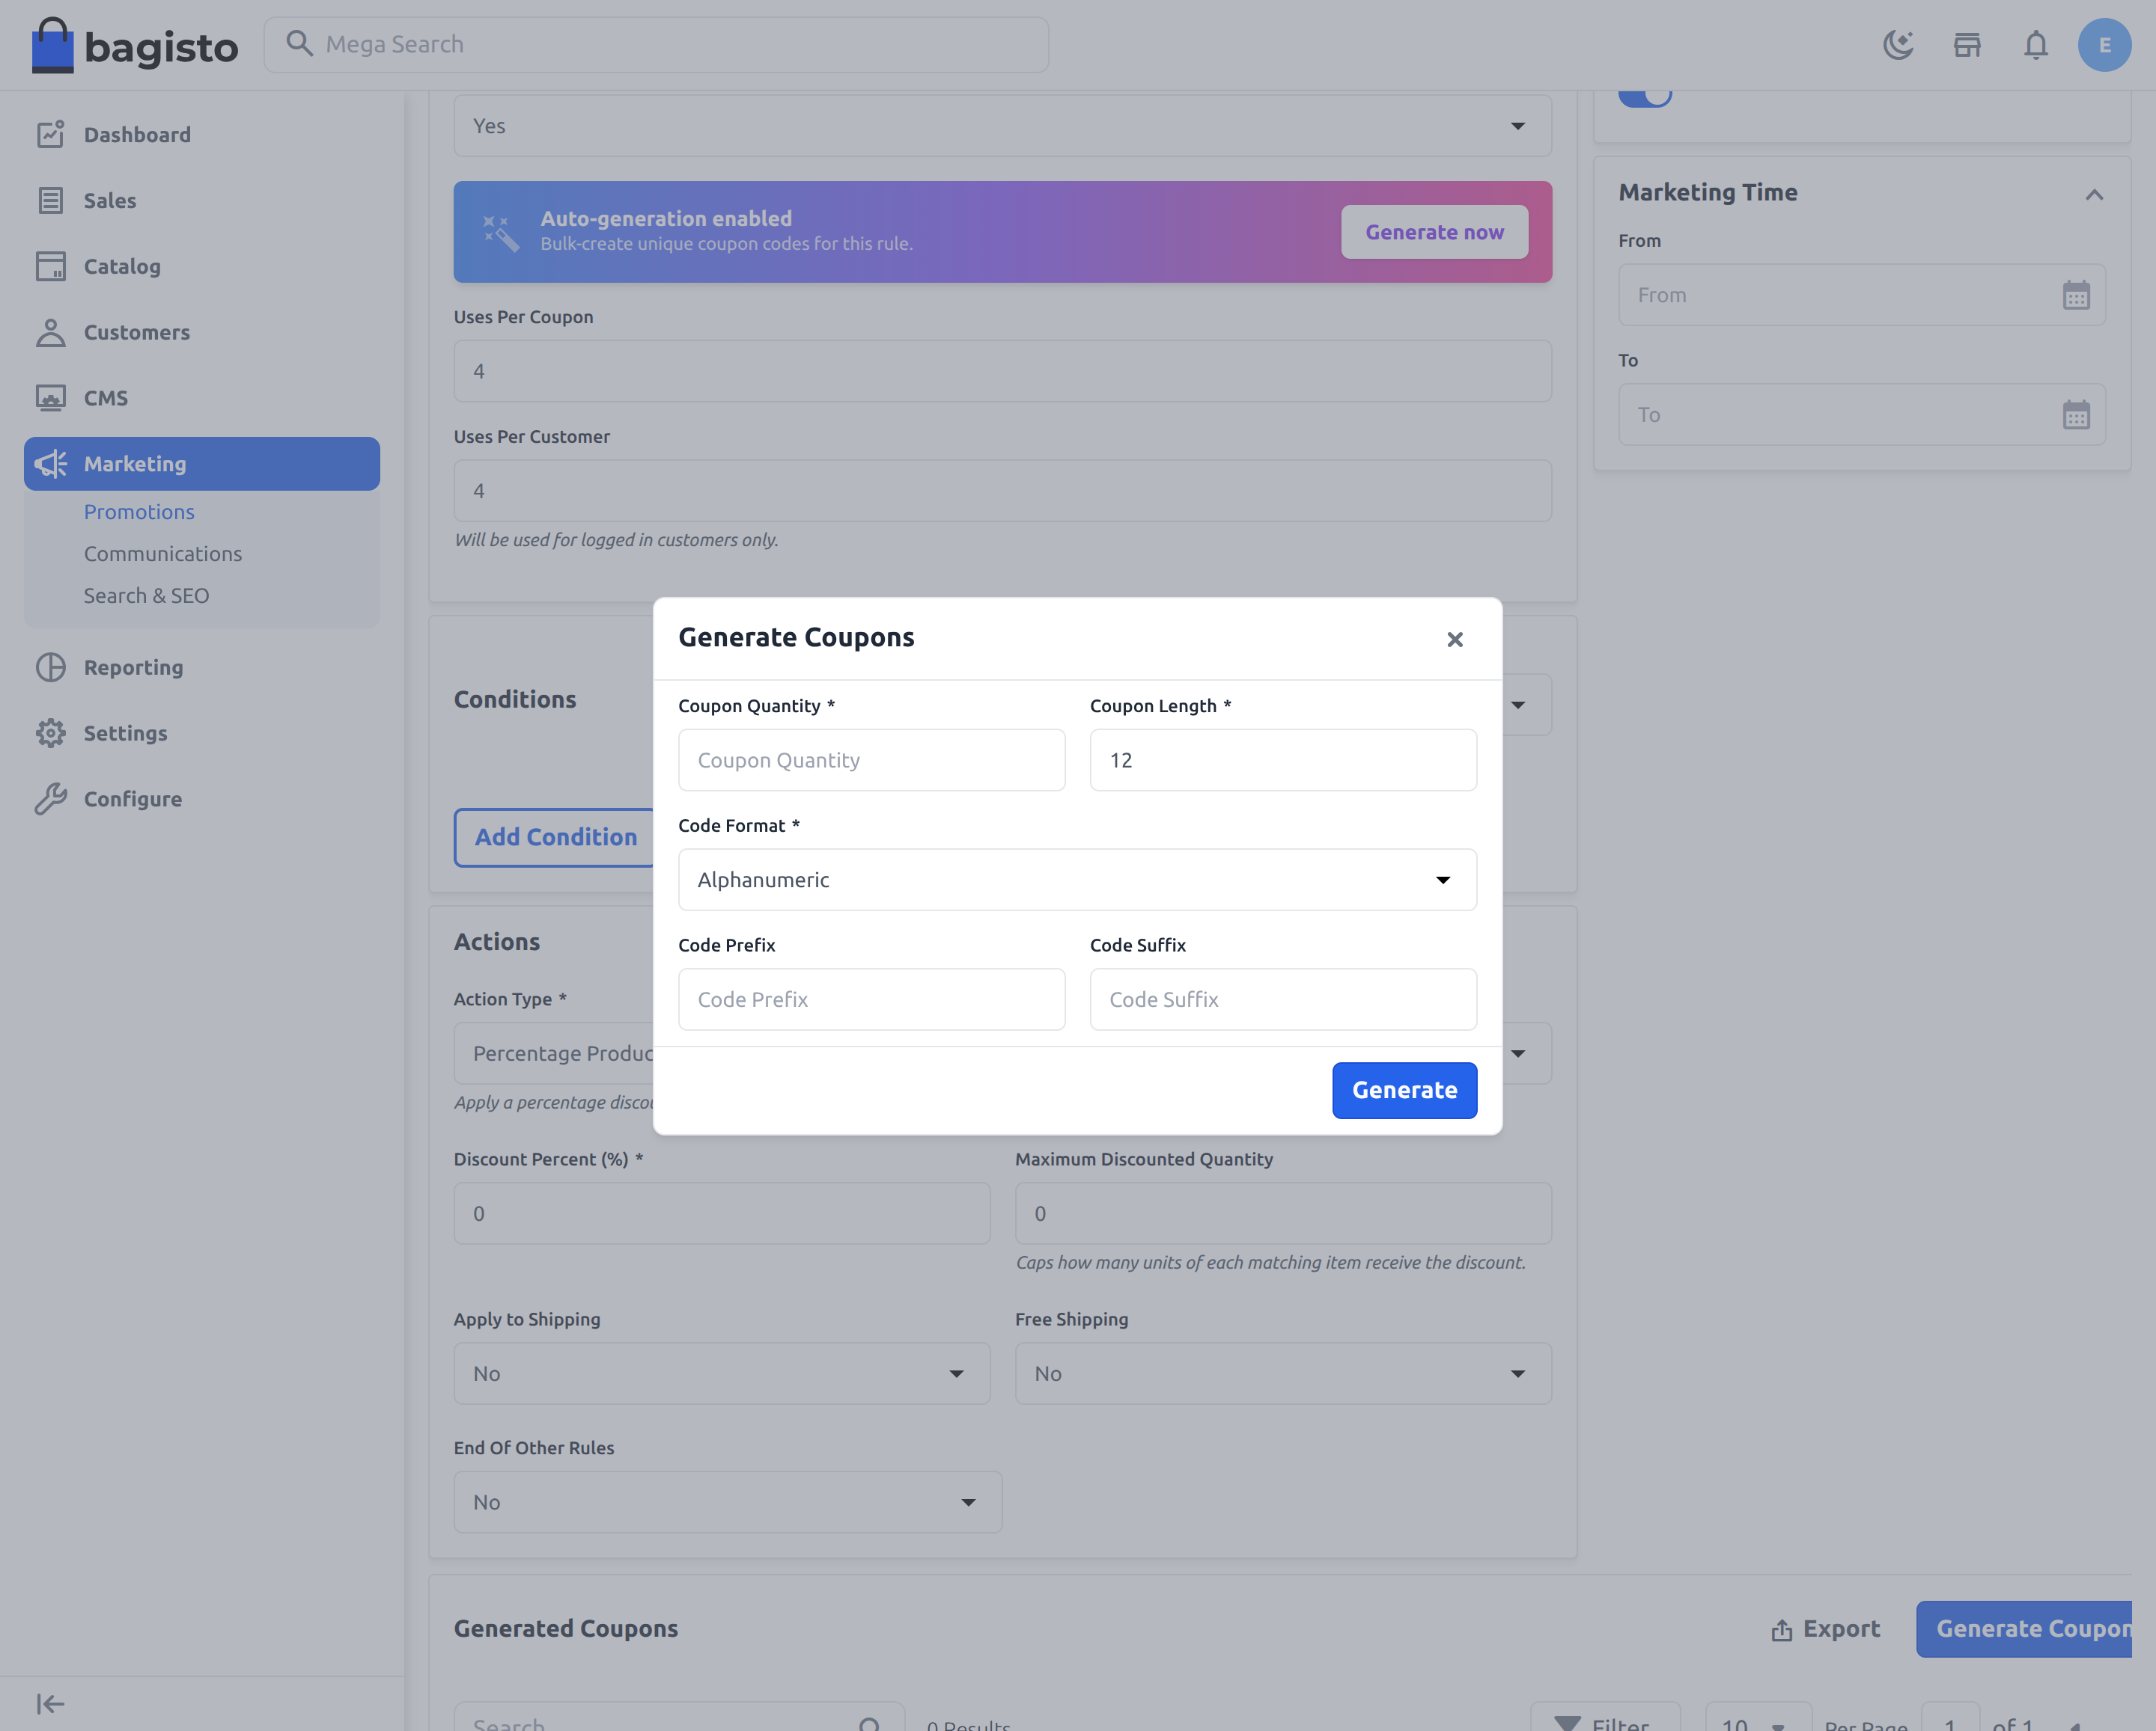The height and width of the screenshot is (1731, 2156).
Task: Focus the Discount Percent field
Action: point(721,1213)
